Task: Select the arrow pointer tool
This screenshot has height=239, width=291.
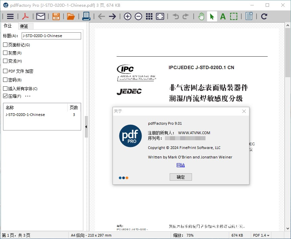Action: click(x=212, y=17)
